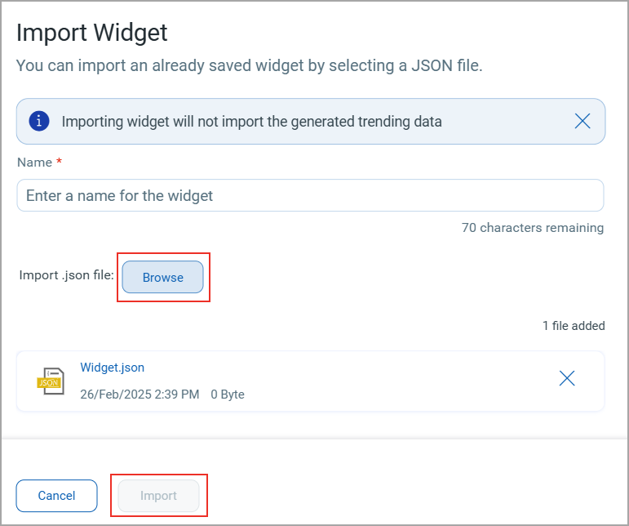Open file picker with the Browse button

tap(163, 277)
